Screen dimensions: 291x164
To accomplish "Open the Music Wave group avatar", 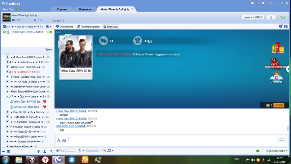I will click(6, 17).
